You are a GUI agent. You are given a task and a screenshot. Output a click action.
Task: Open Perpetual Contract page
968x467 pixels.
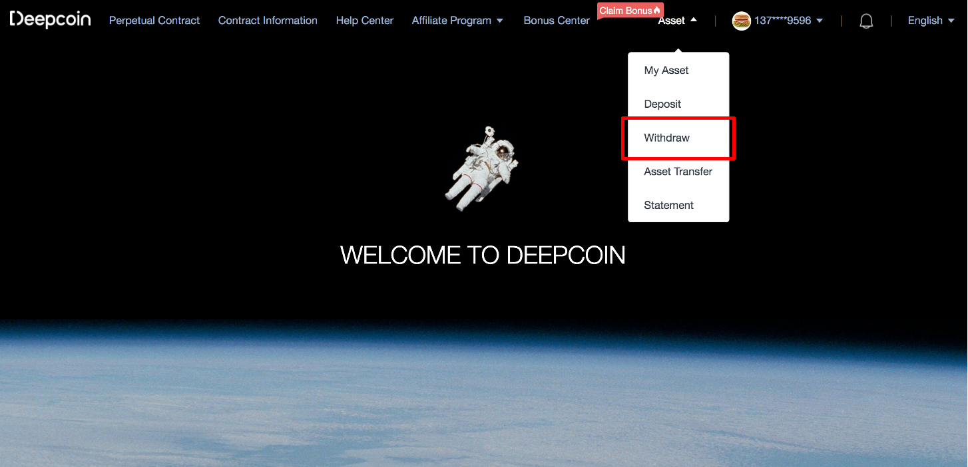(154, 21)
